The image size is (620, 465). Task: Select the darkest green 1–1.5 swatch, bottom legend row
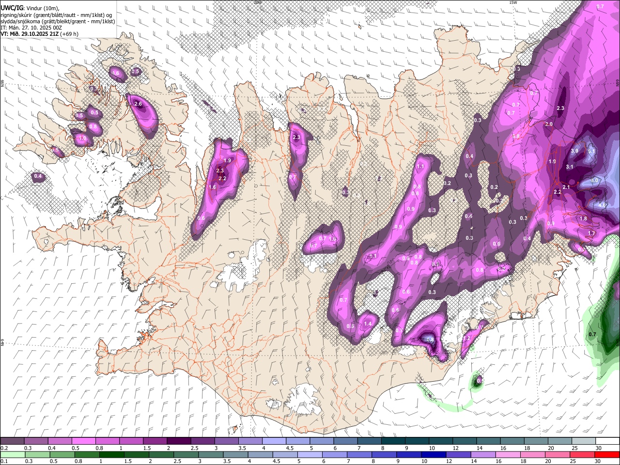point(112,454)
